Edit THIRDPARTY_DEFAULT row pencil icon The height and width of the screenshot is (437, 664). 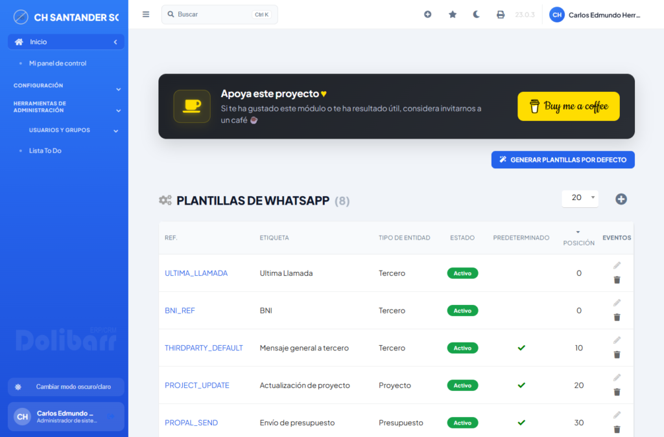pyautogui.click(x=617, y=341)
